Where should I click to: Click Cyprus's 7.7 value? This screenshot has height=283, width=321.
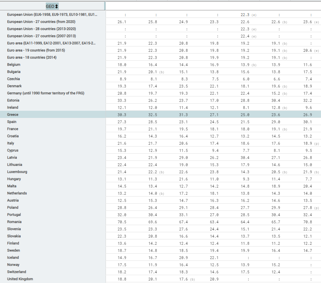[246, 151]
